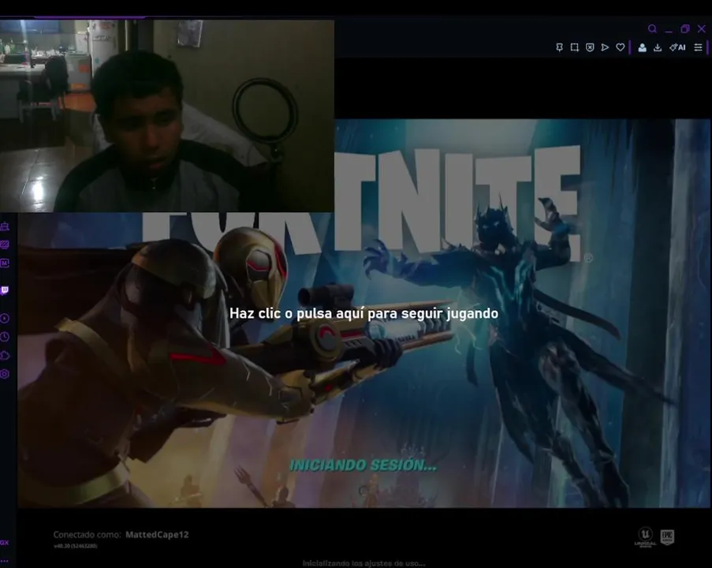Open the M messenger sidebar icon
Image resolution: width=712 pixels, height=568 pixels.
pos(5,263)
